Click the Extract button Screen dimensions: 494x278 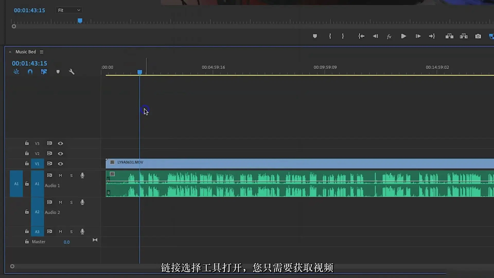coord(464,36)
